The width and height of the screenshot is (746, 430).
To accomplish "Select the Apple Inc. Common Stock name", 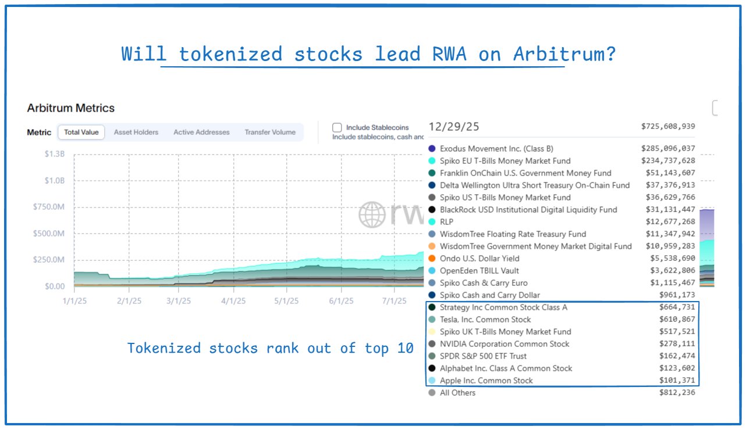I will [486, 381].
